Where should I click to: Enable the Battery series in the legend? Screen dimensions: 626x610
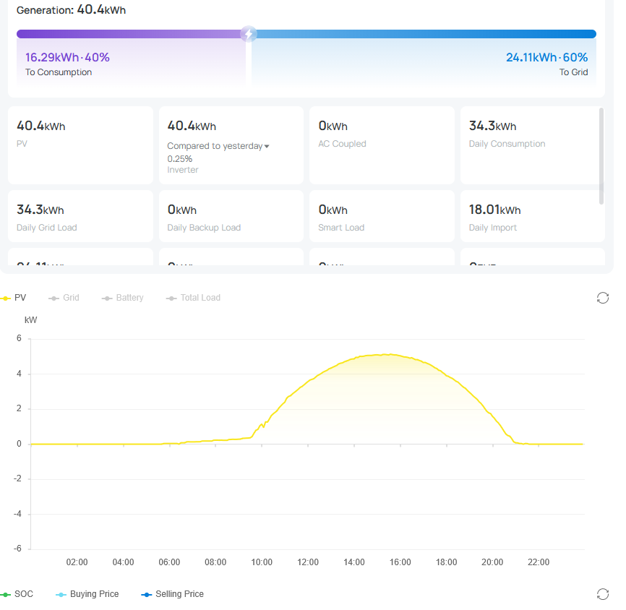pos(122,298)
